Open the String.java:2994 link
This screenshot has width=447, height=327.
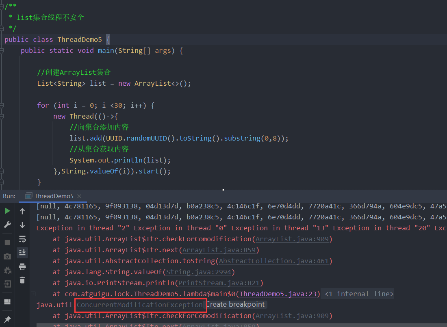point(199,272)
